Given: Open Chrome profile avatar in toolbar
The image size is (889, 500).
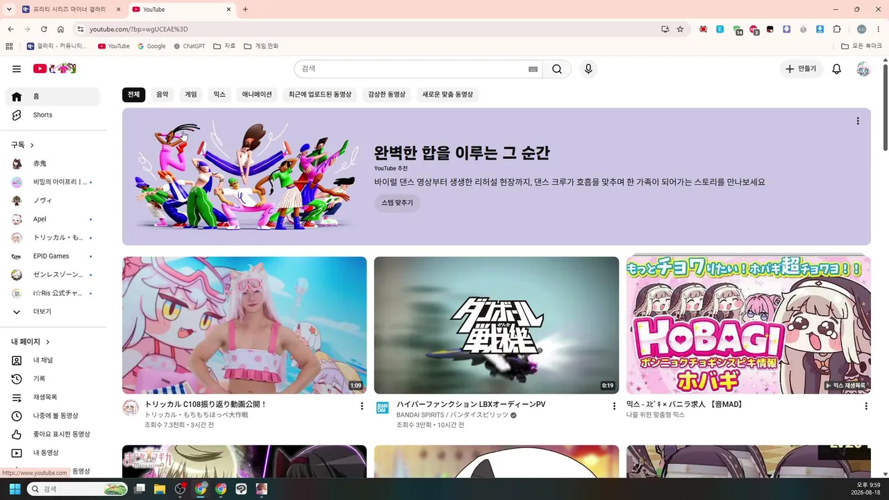Looking at the screenshot, I should click(x=862, y=29).
